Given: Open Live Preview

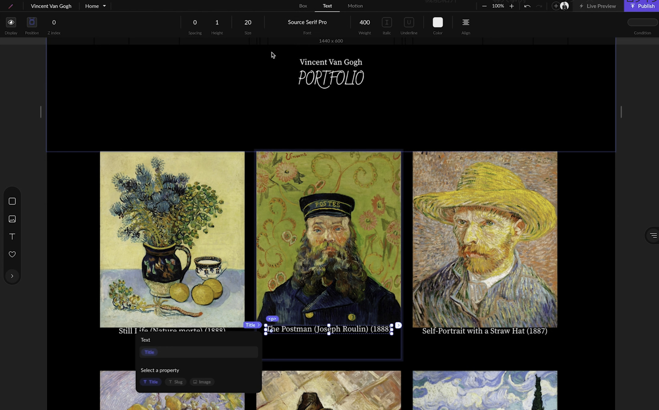Looking at the screenshot, I should click(x=598, y=6).
